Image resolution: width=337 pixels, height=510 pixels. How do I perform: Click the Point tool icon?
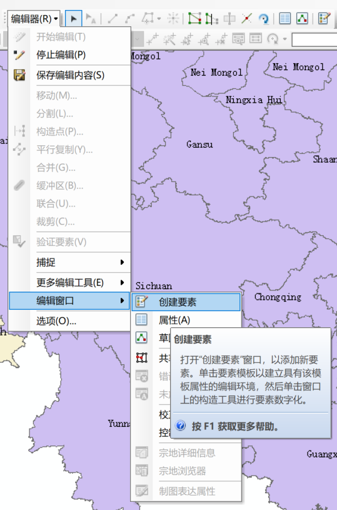point(173,19)
